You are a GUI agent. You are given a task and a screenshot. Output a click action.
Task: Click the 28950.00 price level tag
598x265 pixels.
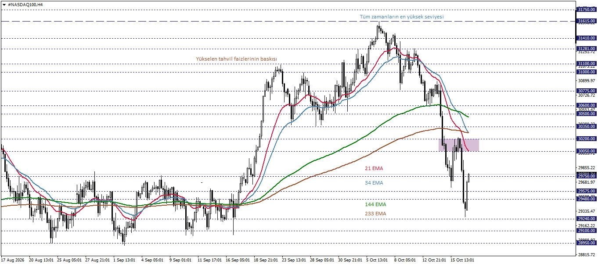(x=586, y=243)
